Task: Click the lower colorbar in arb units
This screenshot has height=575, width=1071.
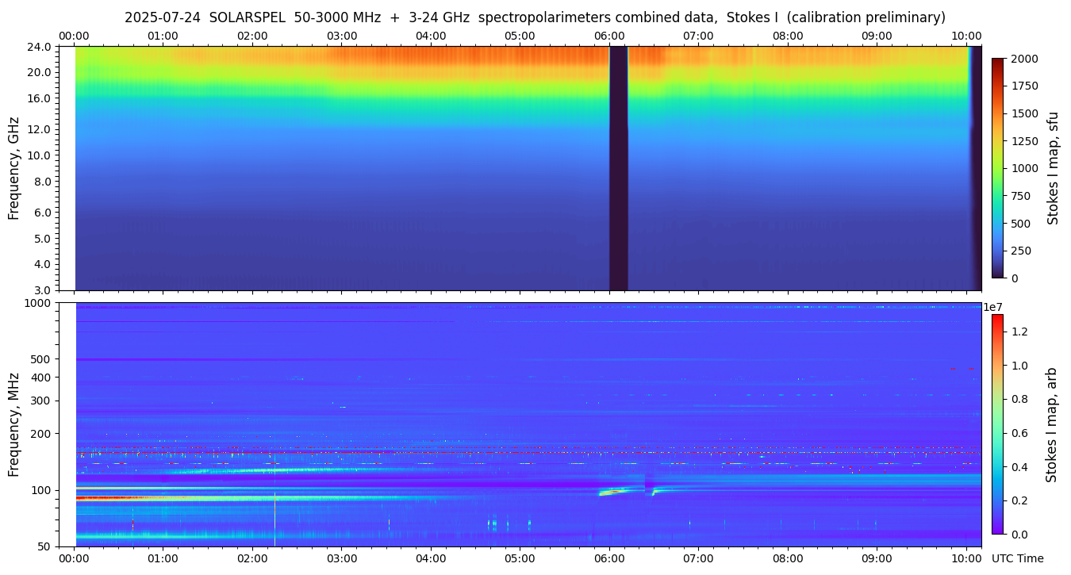Action: [x=997, y=424]
